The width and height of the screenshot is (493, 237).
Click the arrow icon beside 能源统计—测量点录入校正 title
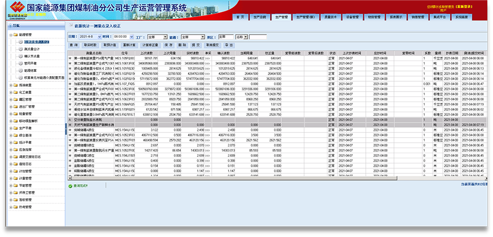[71, 26]
